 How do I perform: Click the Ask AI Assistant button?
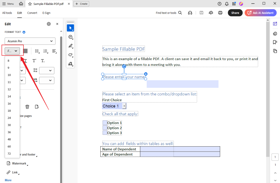260,13
